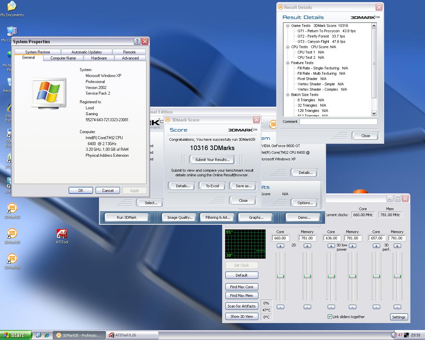
Task: Click the Graphs... button
Action: pos(256,217)
